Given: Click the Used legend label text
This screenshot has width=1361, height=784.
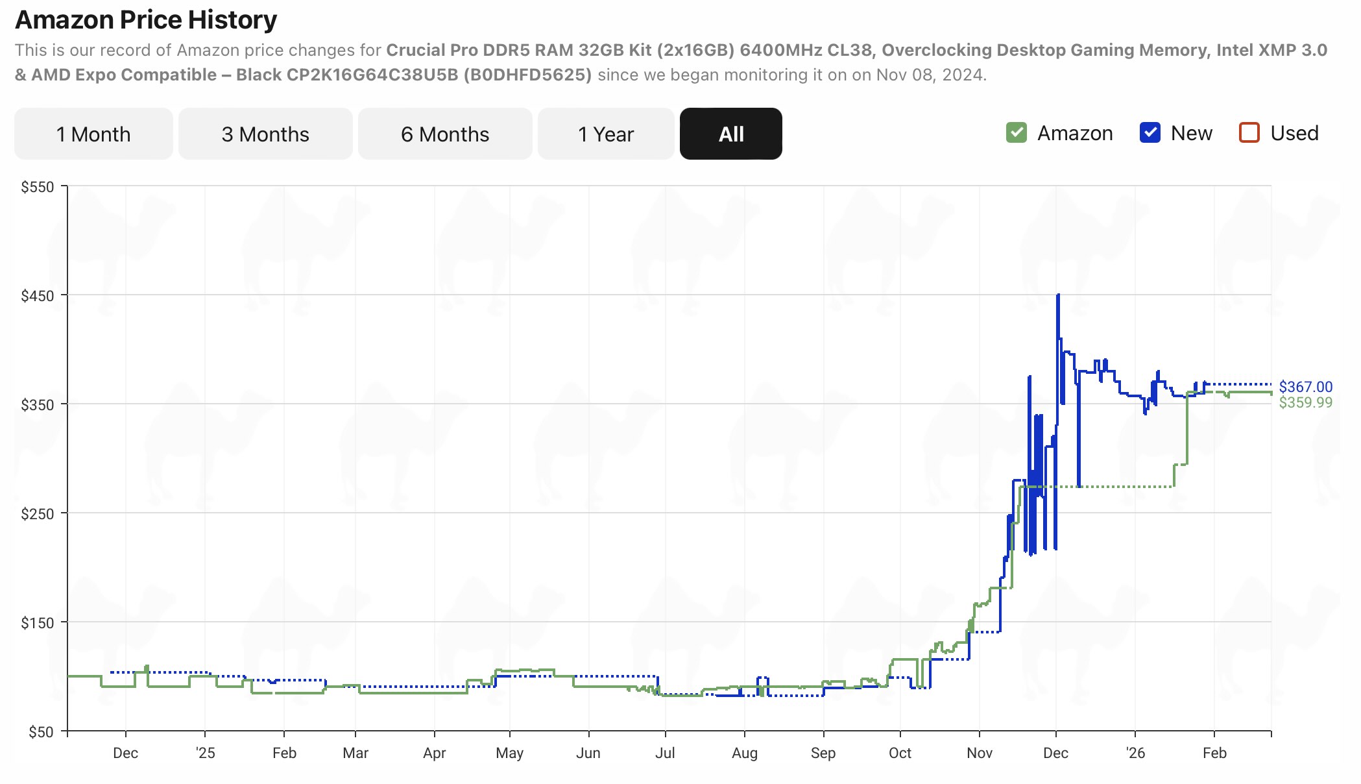Looking at the screenshot, I should [x=1294, y=133].
